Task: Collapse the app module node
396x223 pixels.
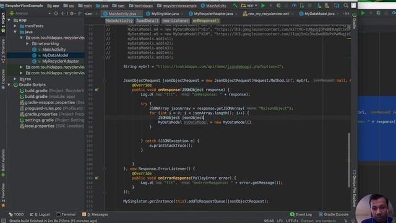Action: (x=9, y=20)
